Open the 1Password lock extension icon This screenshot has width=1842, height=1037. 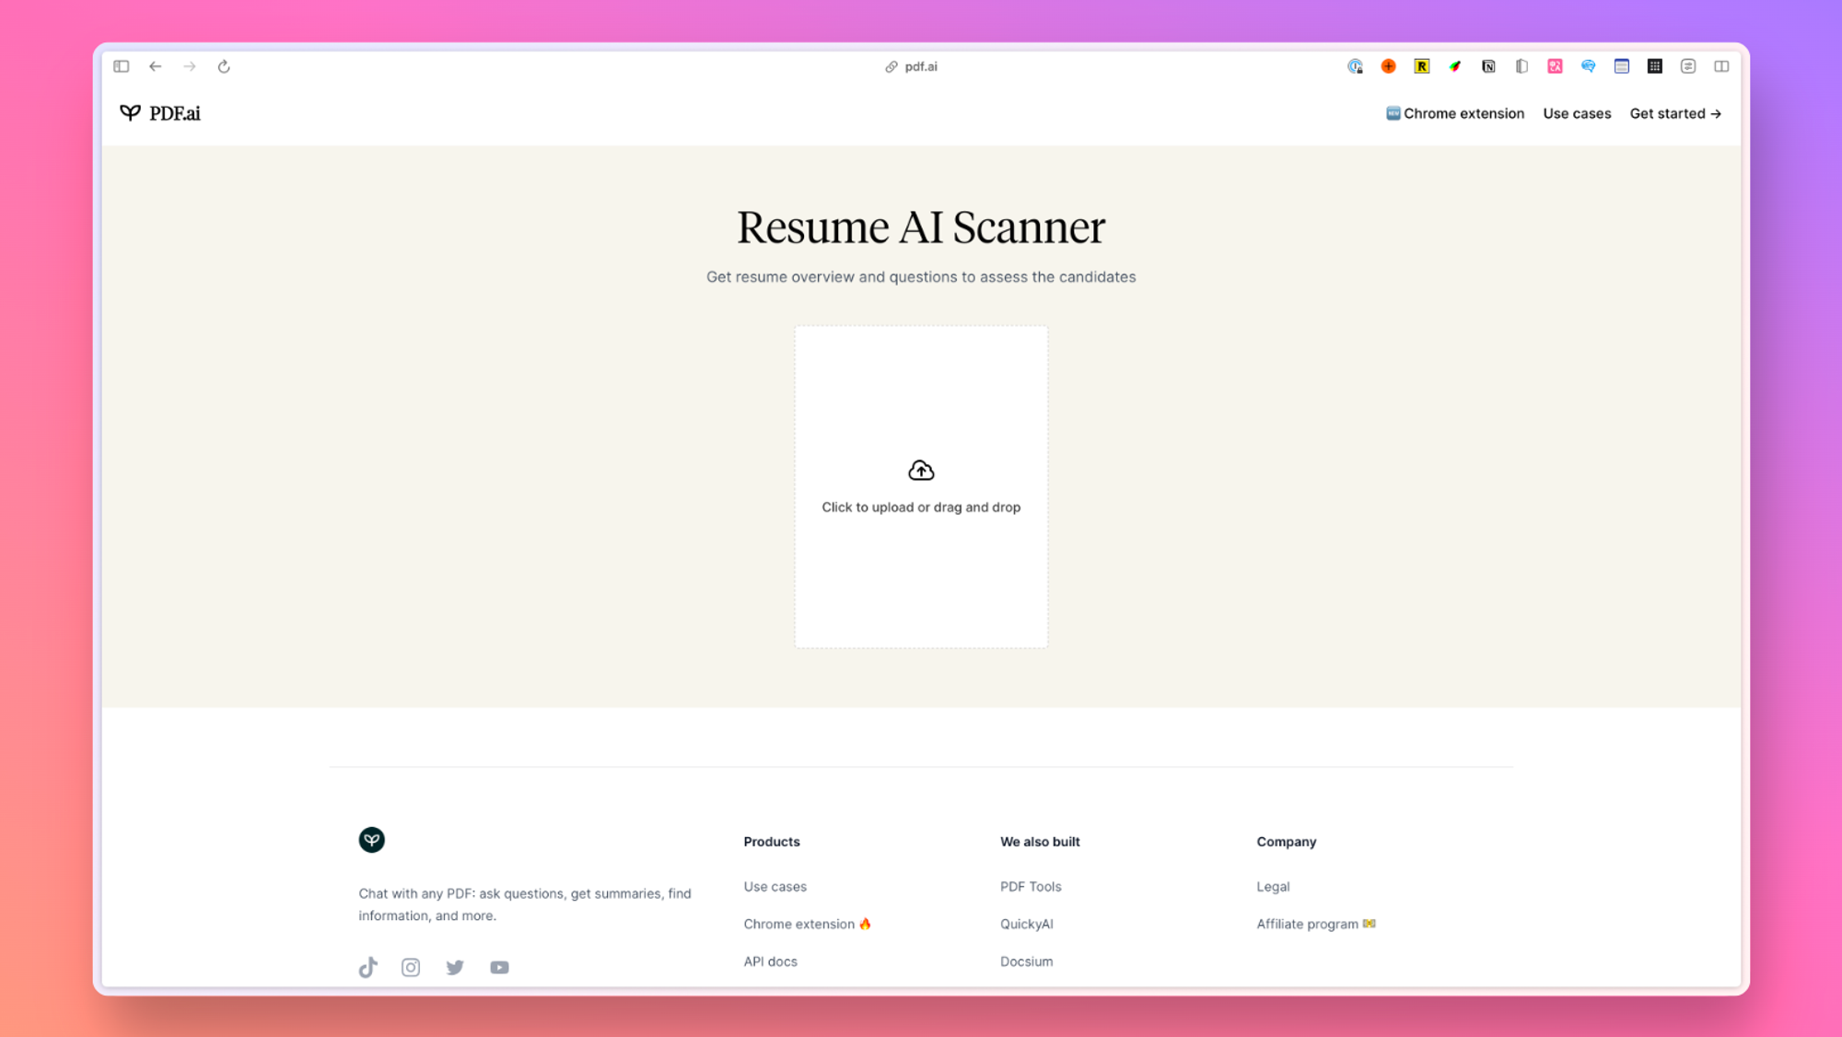click(1355, 66)
